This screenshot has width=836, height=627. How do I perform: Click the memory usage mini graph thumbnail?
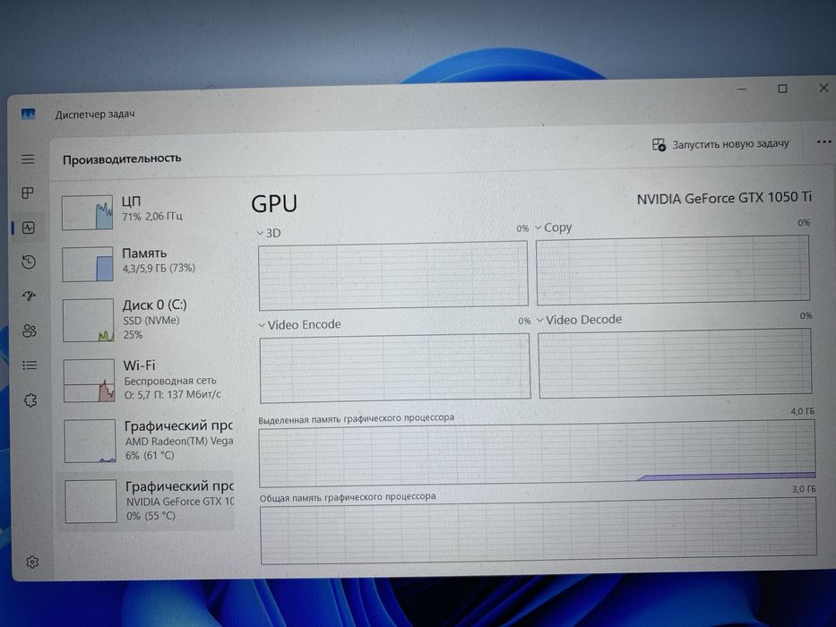(88, 263)
